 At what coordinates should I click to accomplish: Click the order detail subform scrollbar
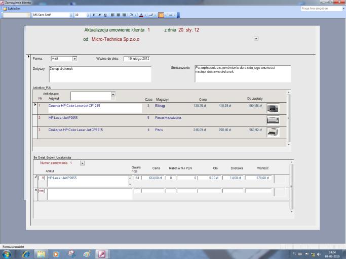[291, 187]
